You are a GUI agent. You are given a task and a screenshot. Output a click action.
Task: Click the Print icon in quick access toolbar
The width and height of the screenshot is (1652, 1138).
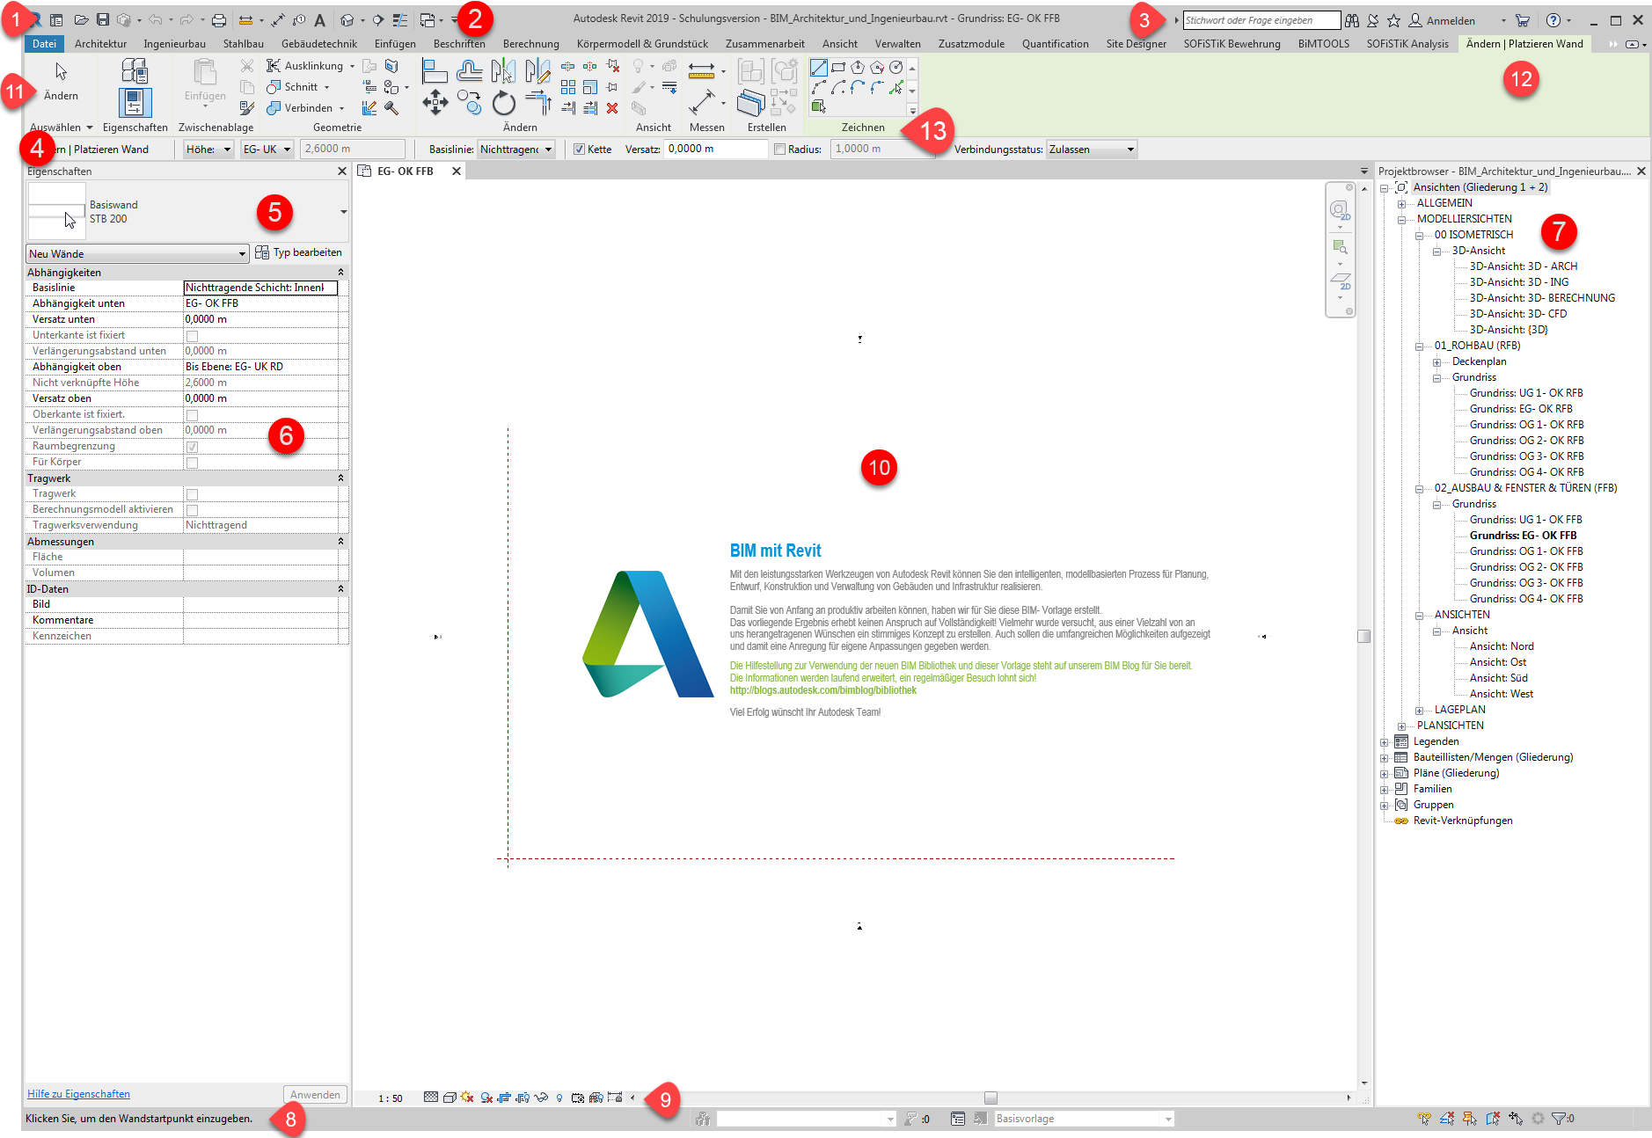point(219,20)
